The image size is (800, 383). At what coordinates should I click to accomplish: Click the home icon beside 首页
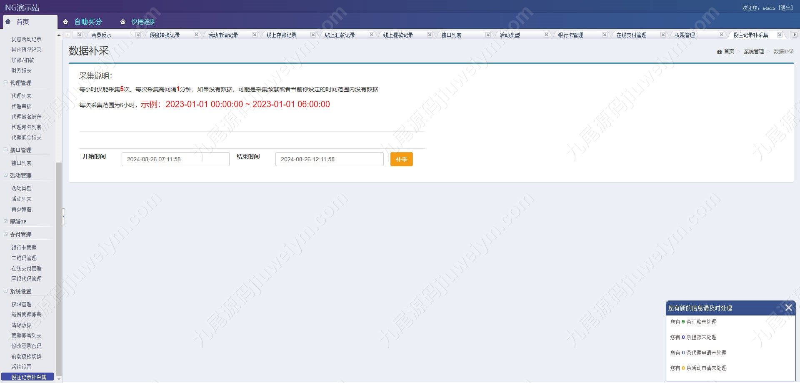pyautogui.click(x=8, y=21)
